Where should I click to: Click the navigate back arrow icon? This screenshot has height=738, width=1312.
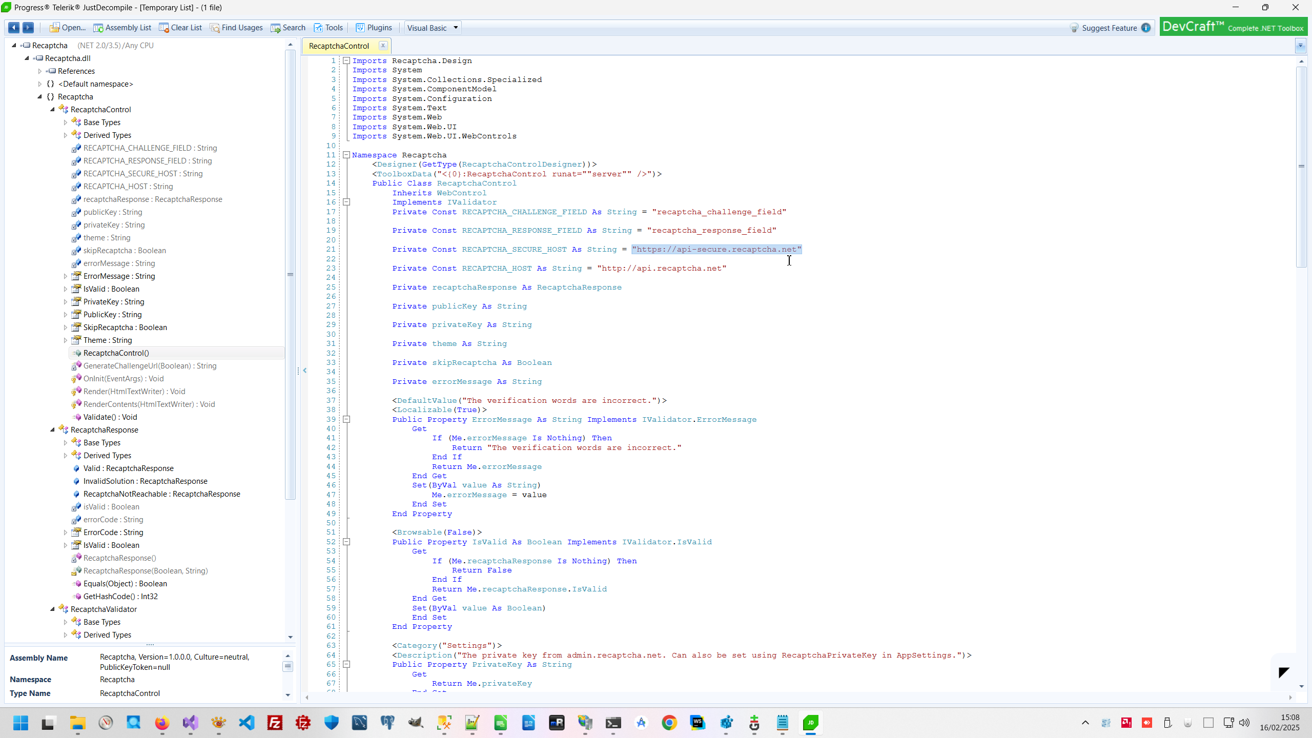pyautogui.click(x=14, y=28)
